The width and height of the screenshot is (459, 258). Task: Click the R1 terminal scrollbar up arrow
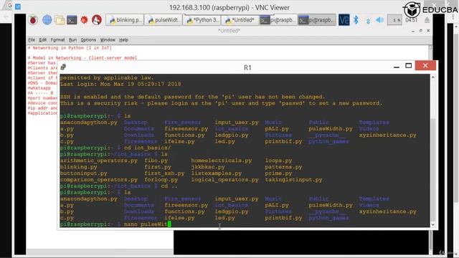pyautogui.click(x=433, y=77)
